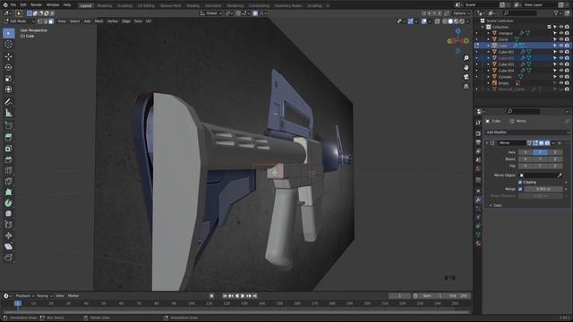Screen dimensions: 573x322
Task: Hide Cube.001 in viewport via eye icon
Action: 561,52
